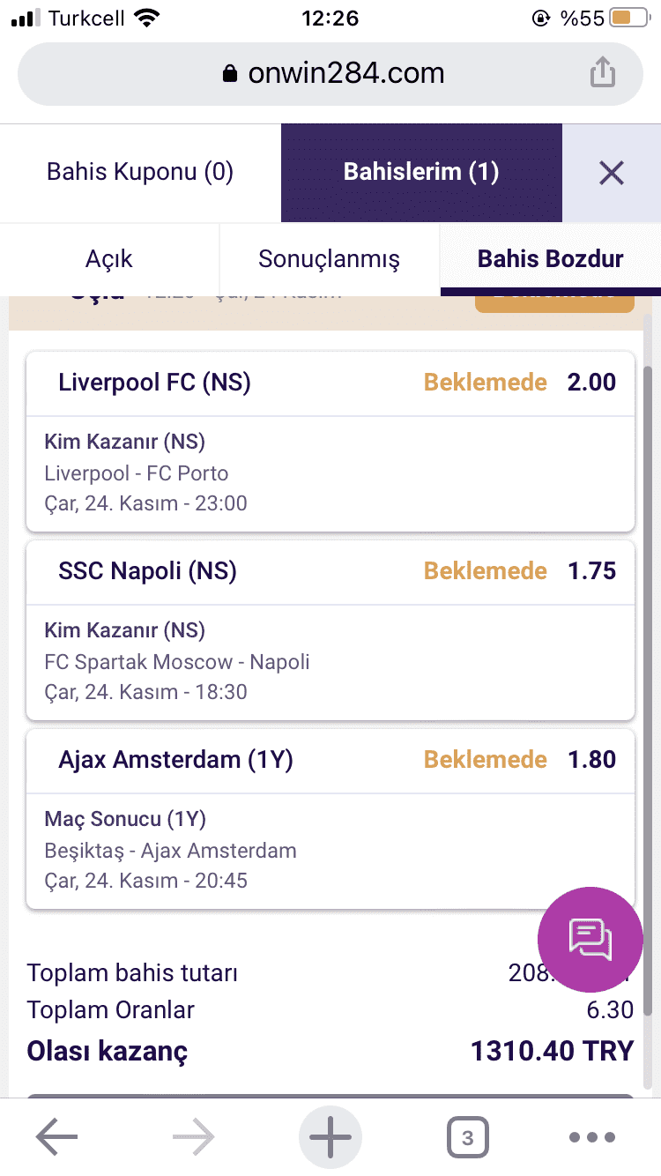Open the tab switcher showing 3 tabs
Screen dimensions: 661x1176
pos(467,1138)
